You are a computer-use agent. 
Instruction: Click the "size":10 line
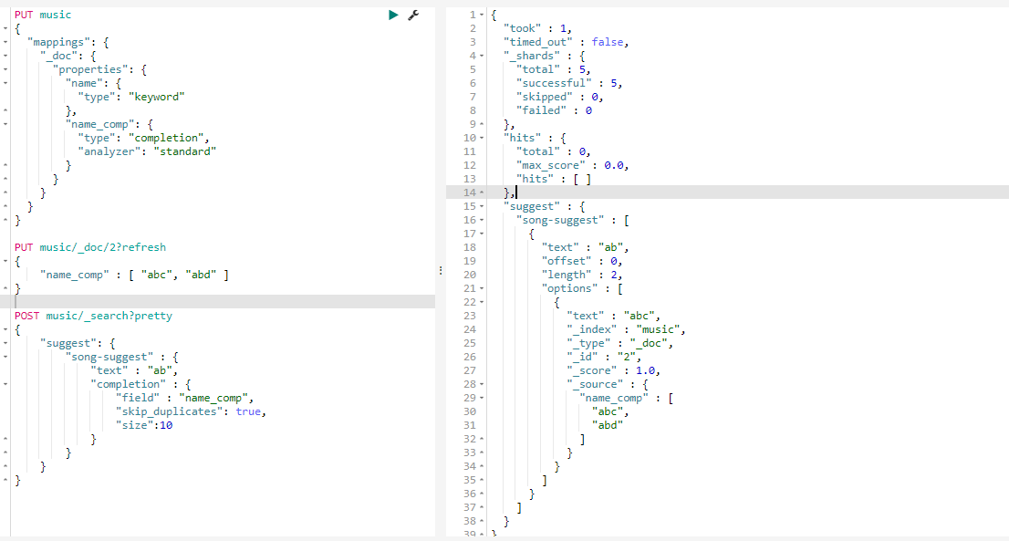pyautogui.click(x=144, y=425)
